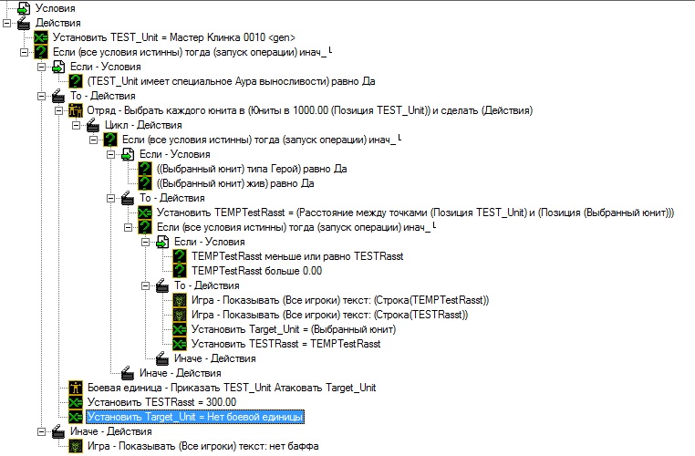Click the Цикл - Действия clapperboard icon
Viewport: 695px width, 456px height.
93,125
